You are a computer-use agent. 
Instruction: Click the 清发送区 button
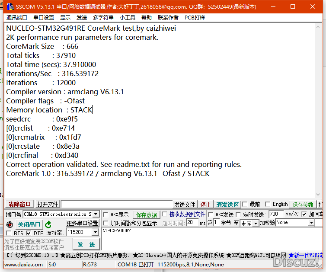(227, 205)
